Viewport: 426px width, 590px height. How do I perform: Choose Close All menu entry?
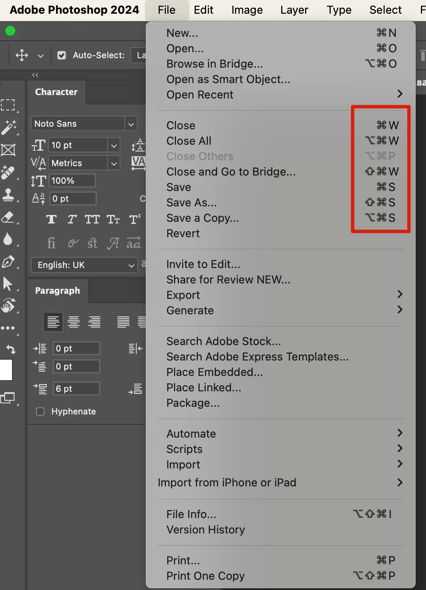(281, 141)
